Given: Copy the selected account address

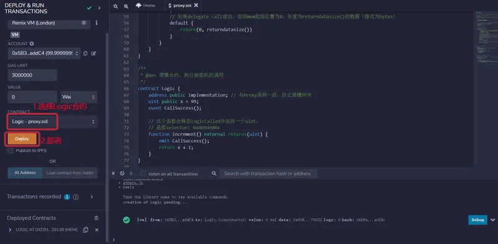Looking at the screenshot, I should coord(85,53).
